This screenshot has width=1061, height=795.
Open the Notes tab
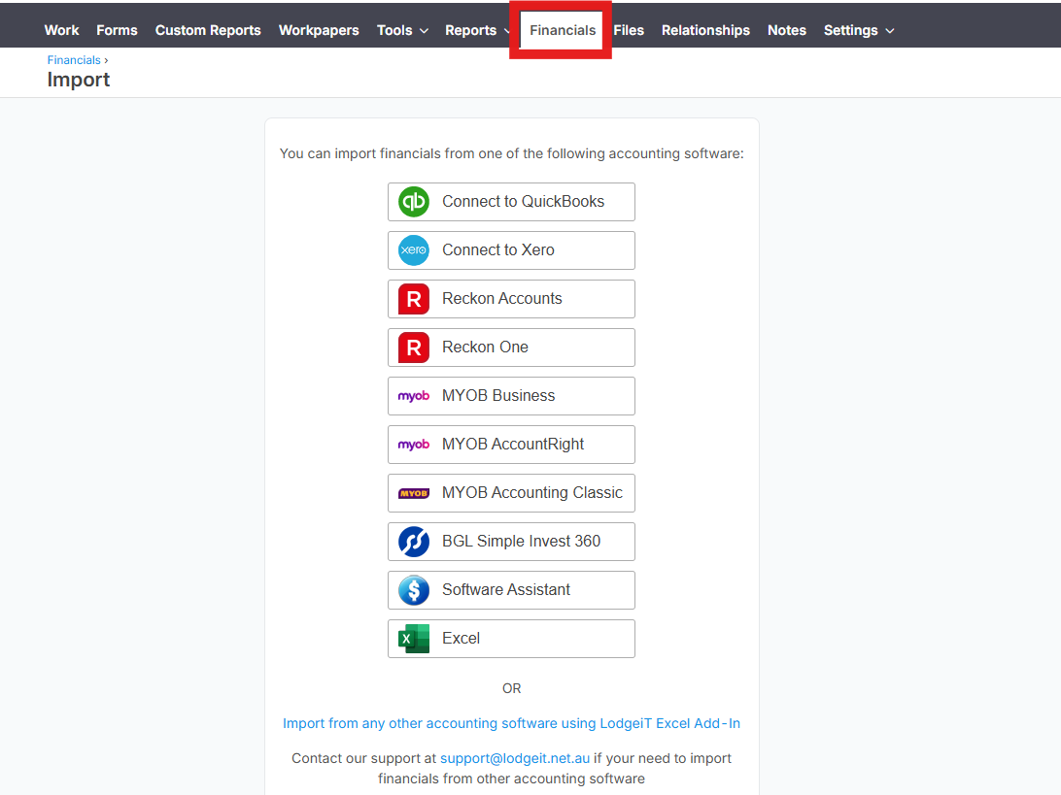786,30
